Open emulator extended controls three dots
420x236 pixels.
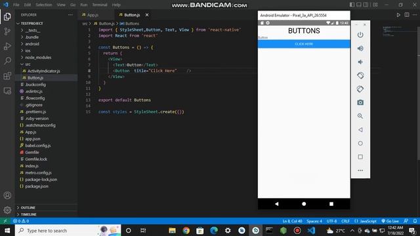[360, 170]
